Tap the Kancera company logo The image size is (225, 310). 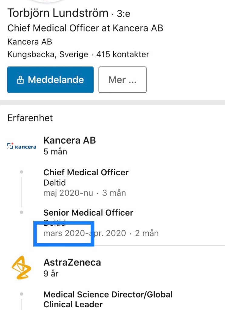point(22,147)
